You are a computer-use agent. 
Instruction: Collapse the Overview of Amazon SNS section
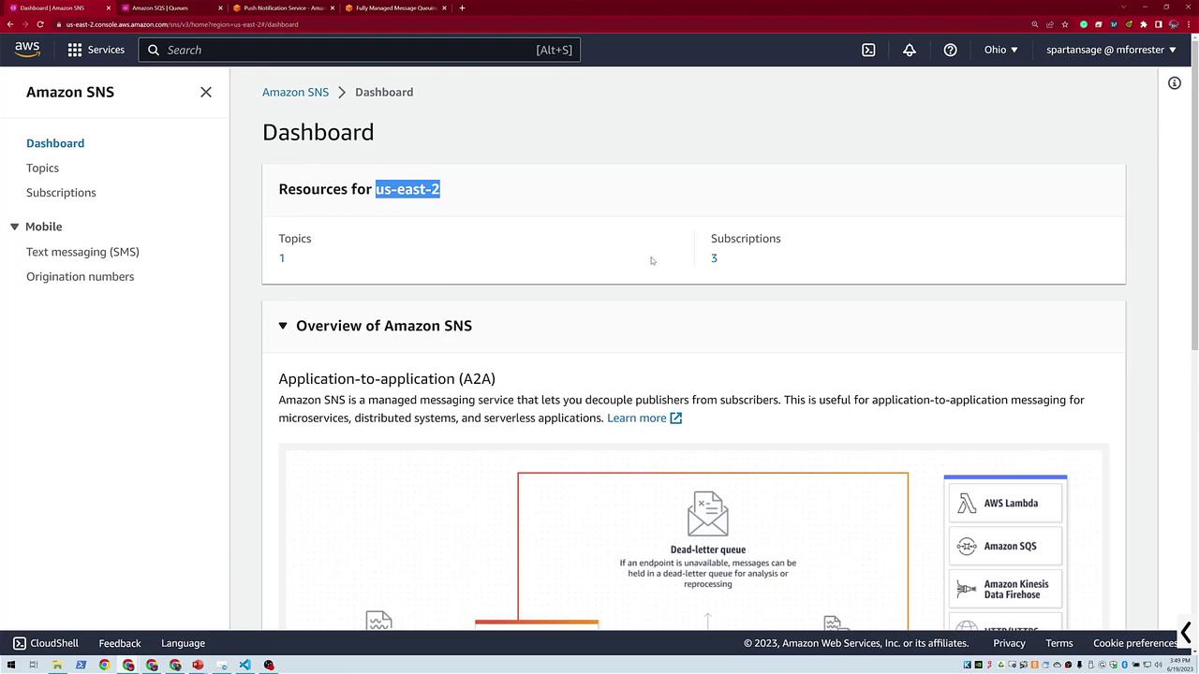[283, 326]
